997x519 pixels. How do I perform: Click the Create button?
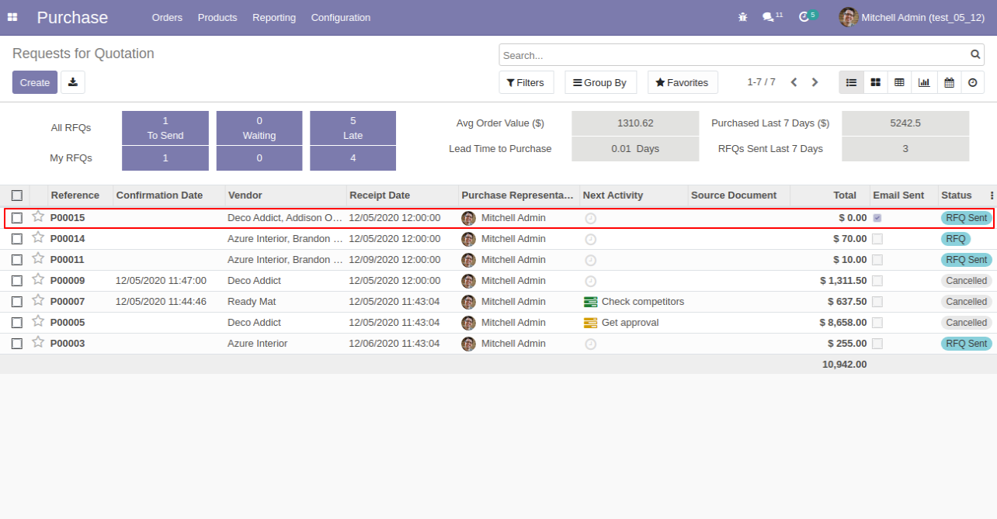click(x=35, y=82)
